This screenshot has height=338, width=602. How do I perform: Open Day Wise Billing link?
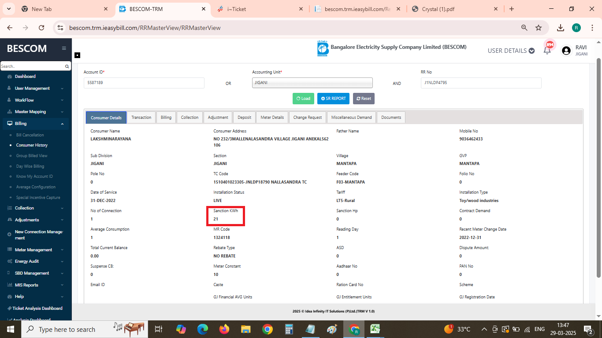30,166
